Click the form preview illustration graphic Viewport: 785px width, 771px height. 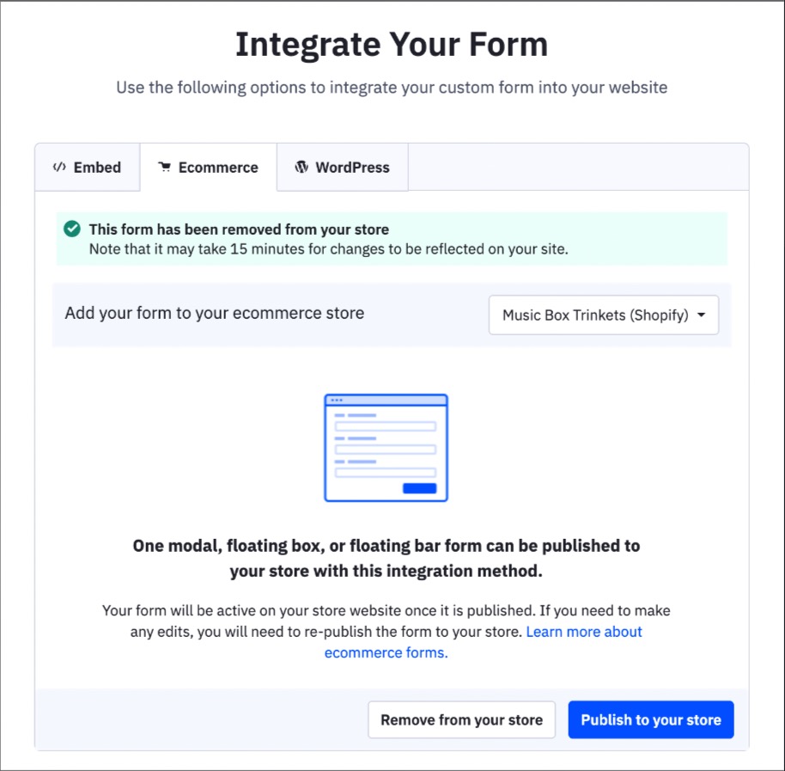tap(386, 447)
